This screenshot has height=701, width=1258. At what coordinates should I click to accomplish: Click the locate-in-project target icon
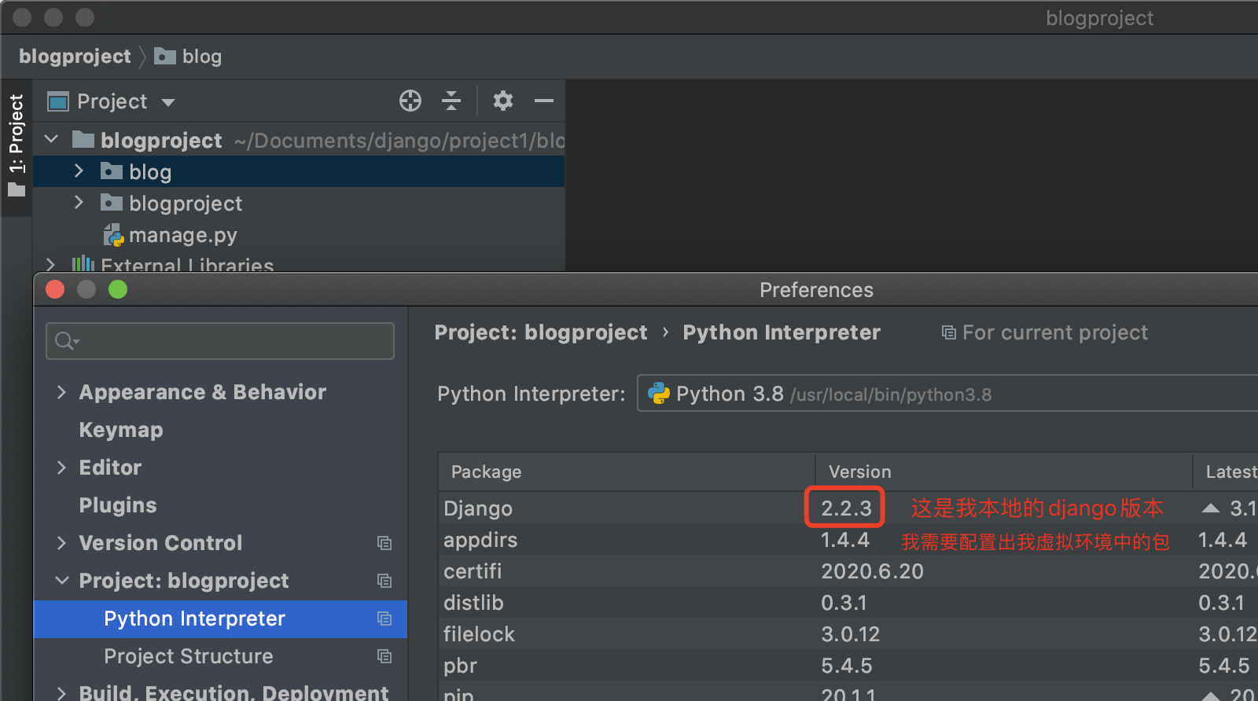pyautogui.click(x=410, y=101)
